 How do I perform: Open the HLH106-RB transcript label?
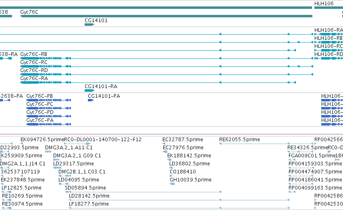coord(328,38)
